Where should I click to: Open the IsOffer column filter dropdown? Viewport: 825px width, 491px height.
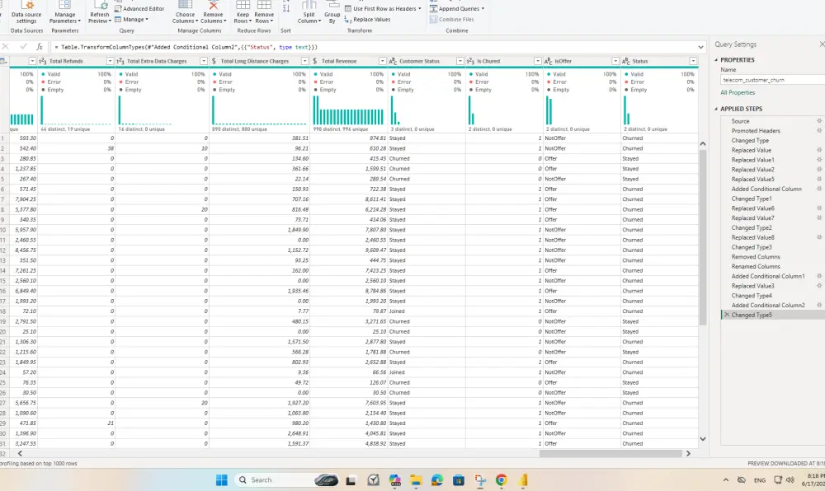pos(615,62)
